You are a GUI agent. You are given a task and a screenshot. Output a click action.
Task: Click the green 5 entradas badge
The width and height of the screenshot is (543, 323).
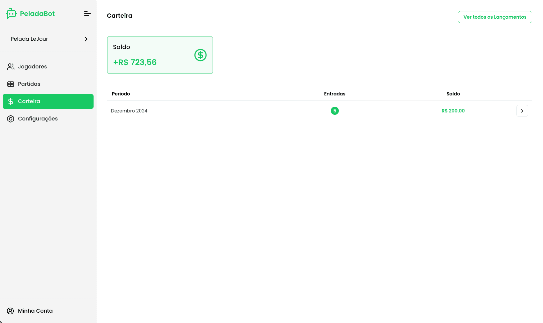click(334, 111)
